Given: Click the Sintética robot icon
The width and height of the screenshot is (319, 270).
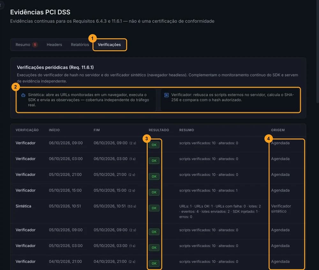Looking at the screenshot, I should 23,95.
